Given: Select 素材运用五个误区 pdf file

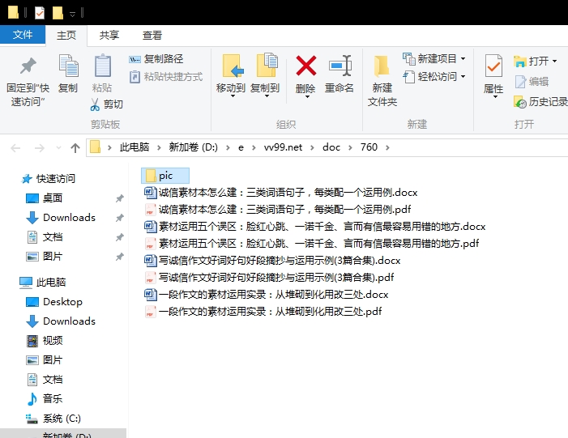Looking at the screenshot, I should [311, 244].
